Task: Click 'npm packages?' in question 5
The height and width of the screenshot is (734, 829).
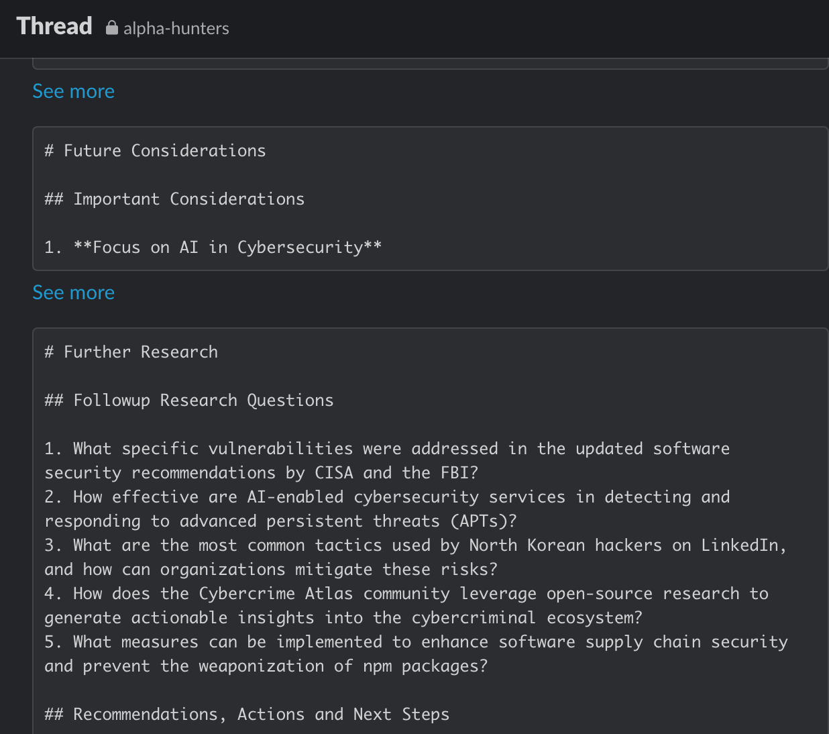Action: tap(425, 666)
